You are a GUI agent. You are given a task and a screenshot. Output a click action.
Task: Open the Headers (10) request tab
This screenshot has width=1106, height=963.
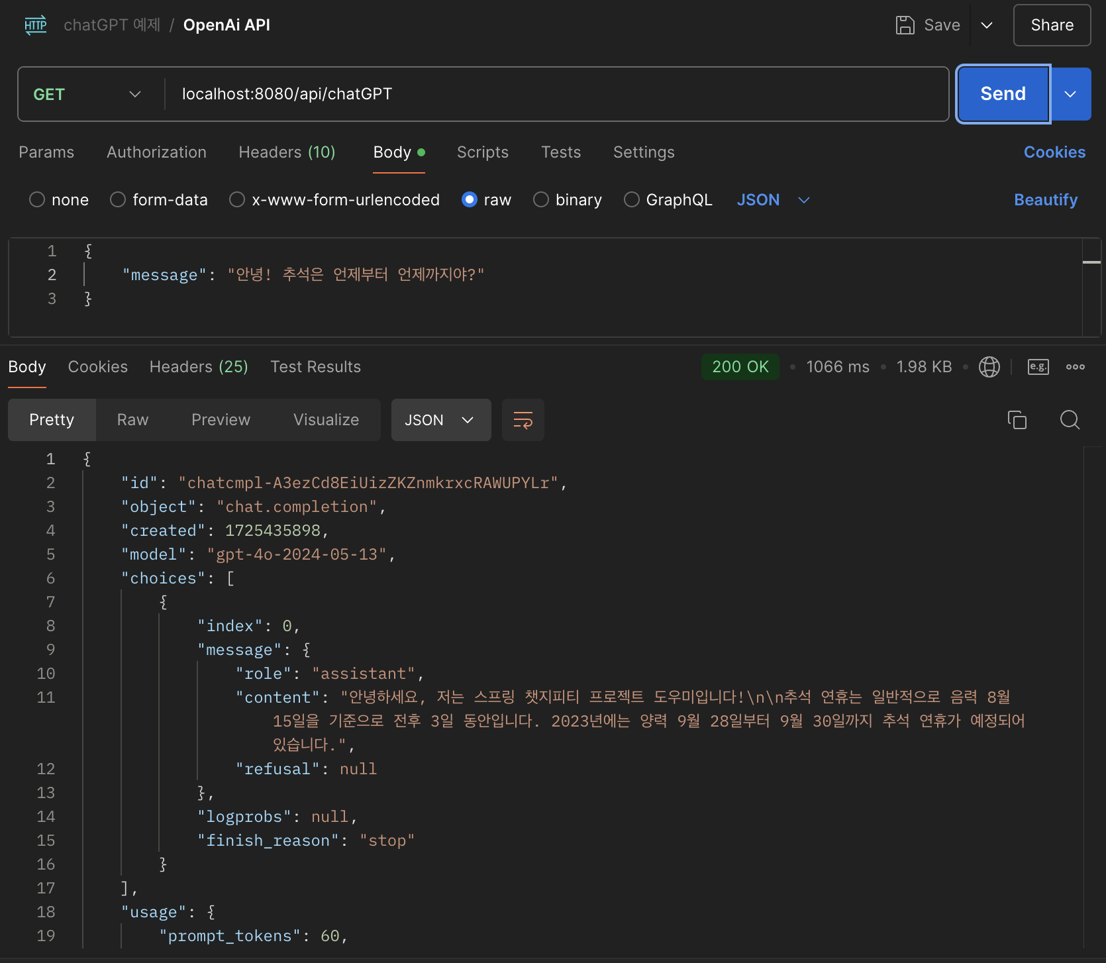click(287, 152)
